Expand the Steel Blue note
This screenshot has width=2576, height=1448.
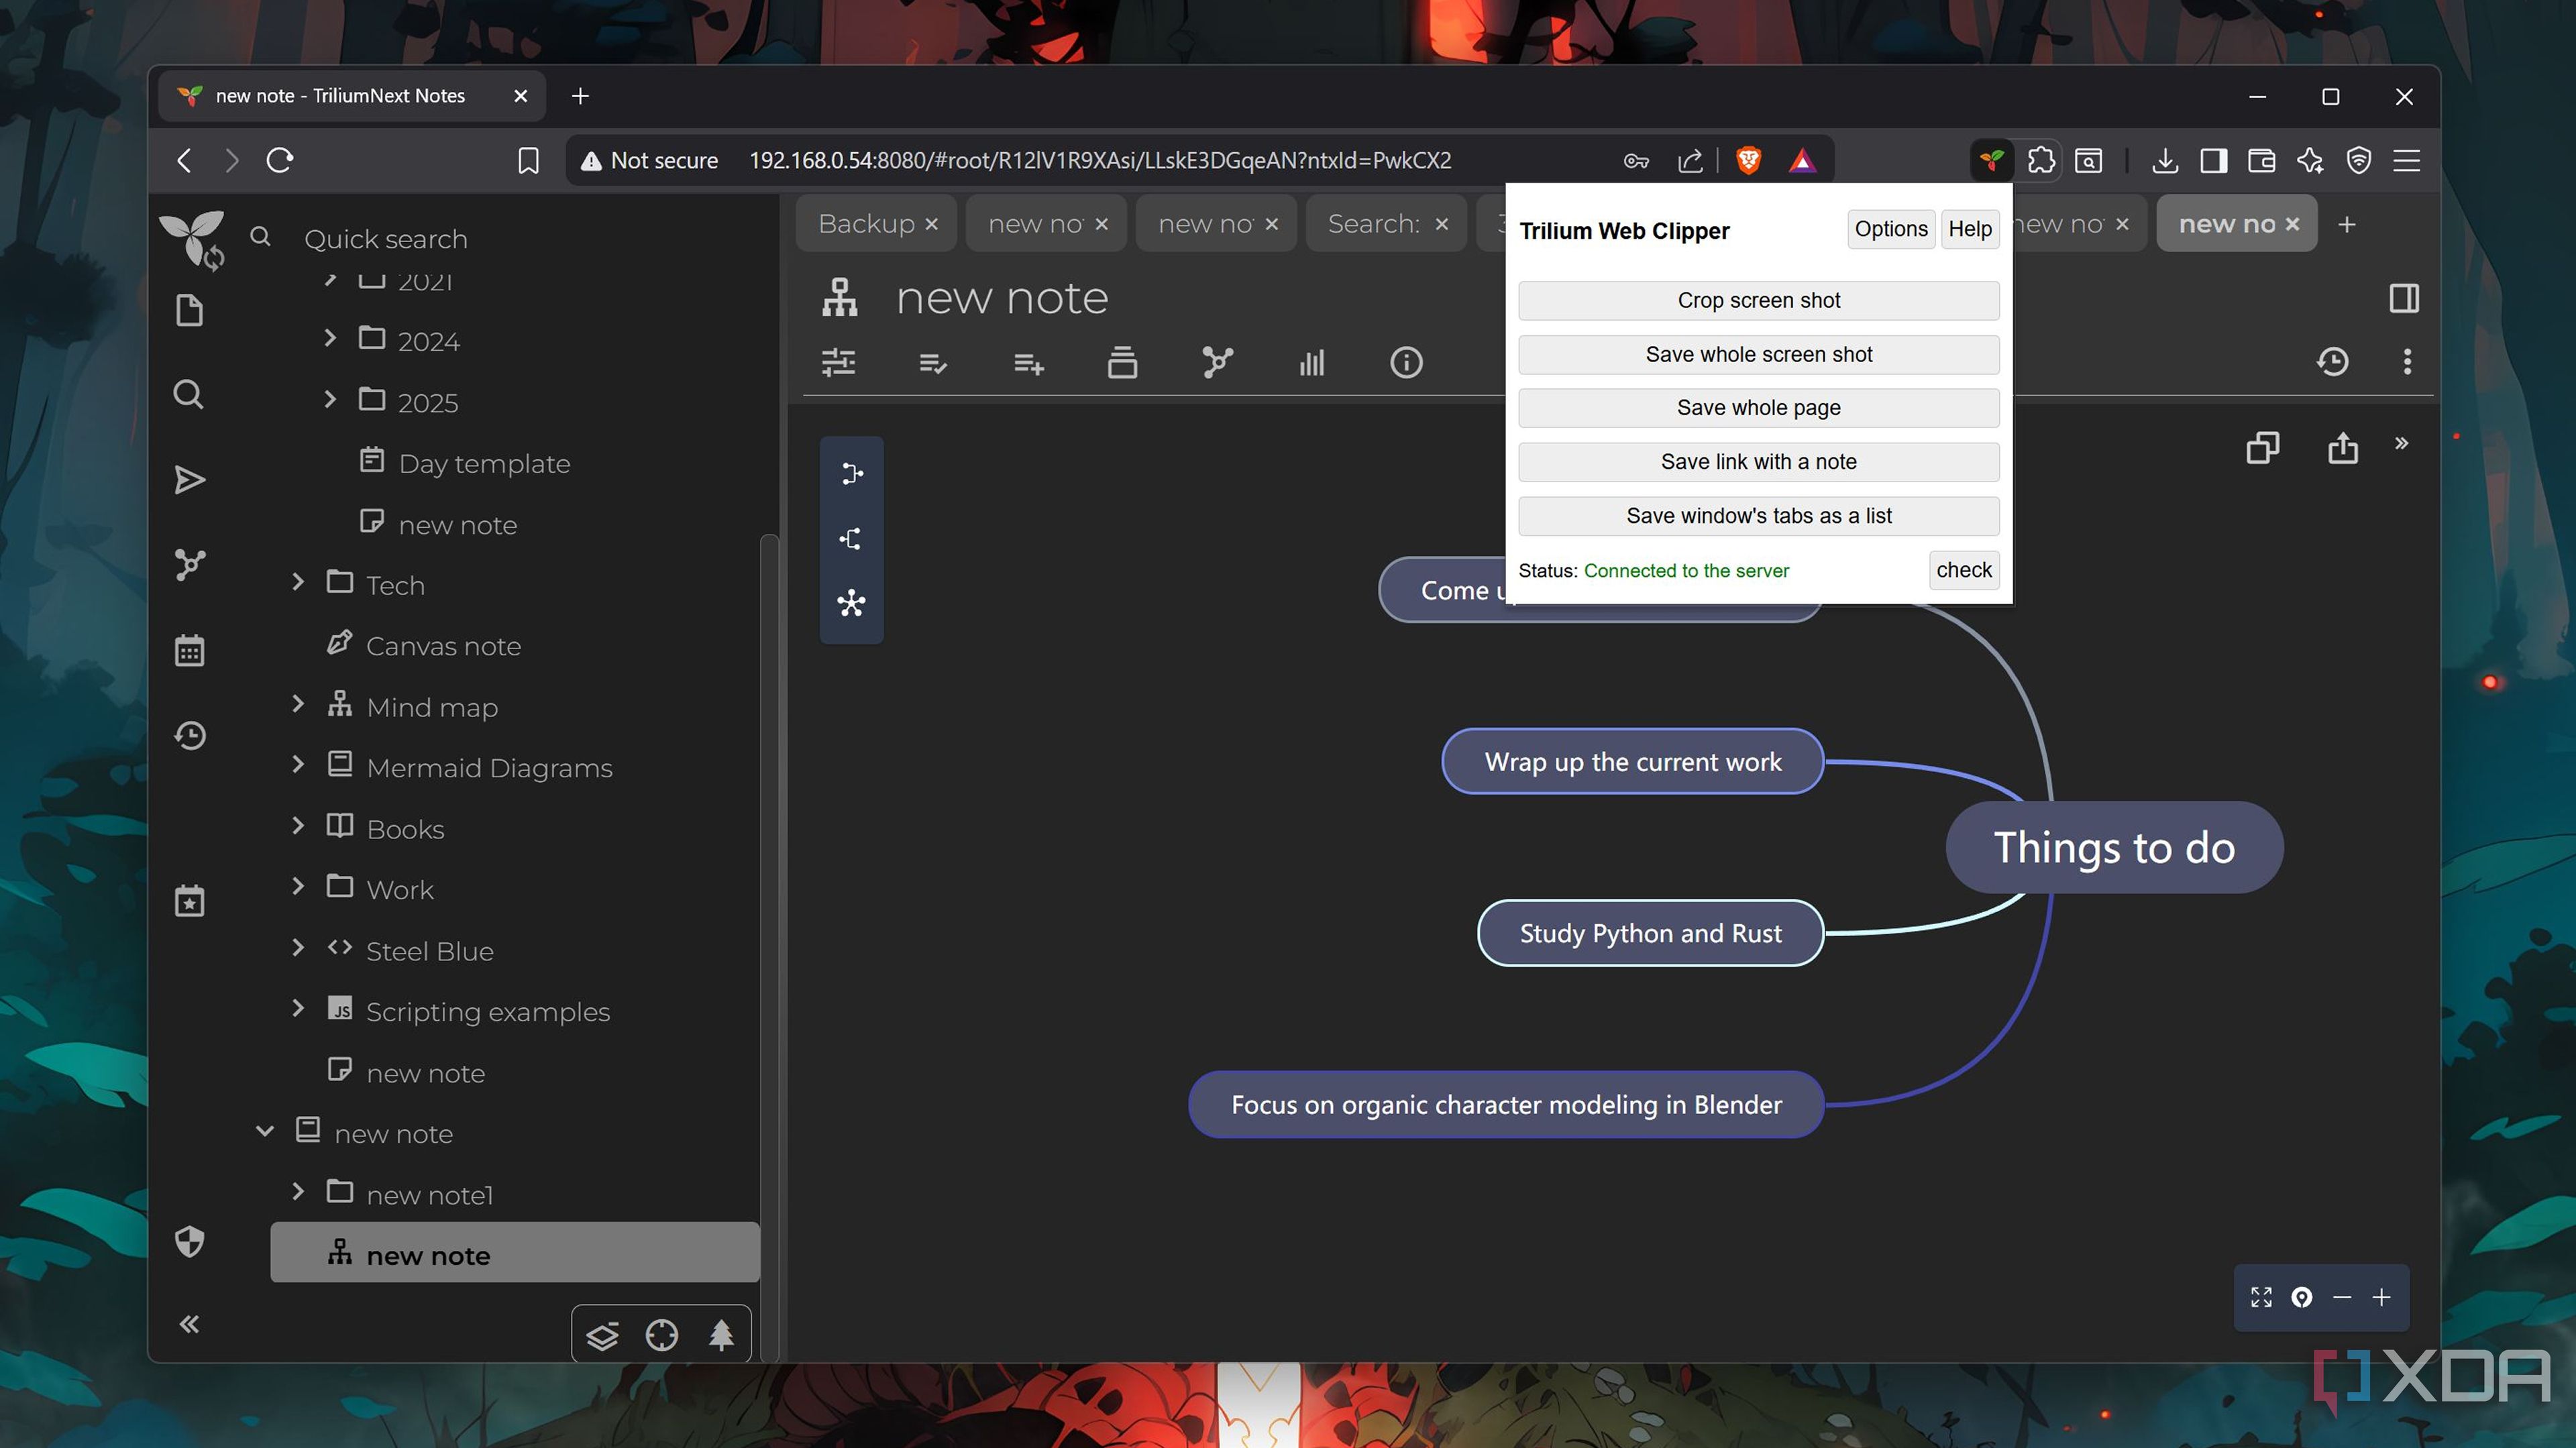click(298, 948)
